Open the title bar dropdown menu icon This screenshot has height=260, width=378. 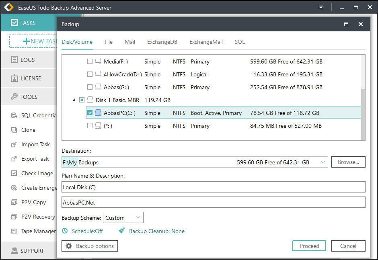(321, 8)
